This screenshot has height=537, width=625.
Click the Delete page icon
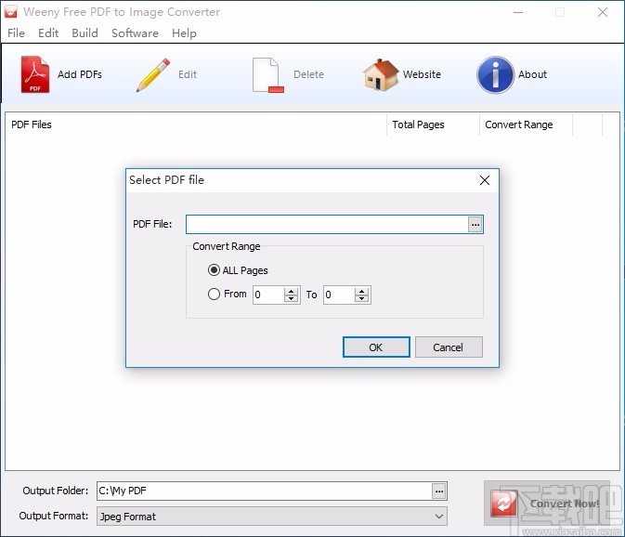pyautogui.click(x=267, y=75)
